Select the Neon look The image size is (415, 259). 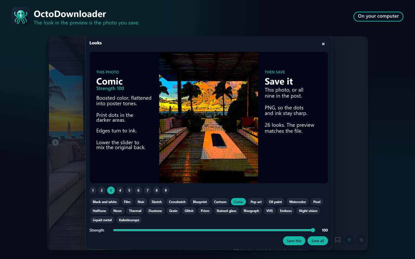point(117,211)
